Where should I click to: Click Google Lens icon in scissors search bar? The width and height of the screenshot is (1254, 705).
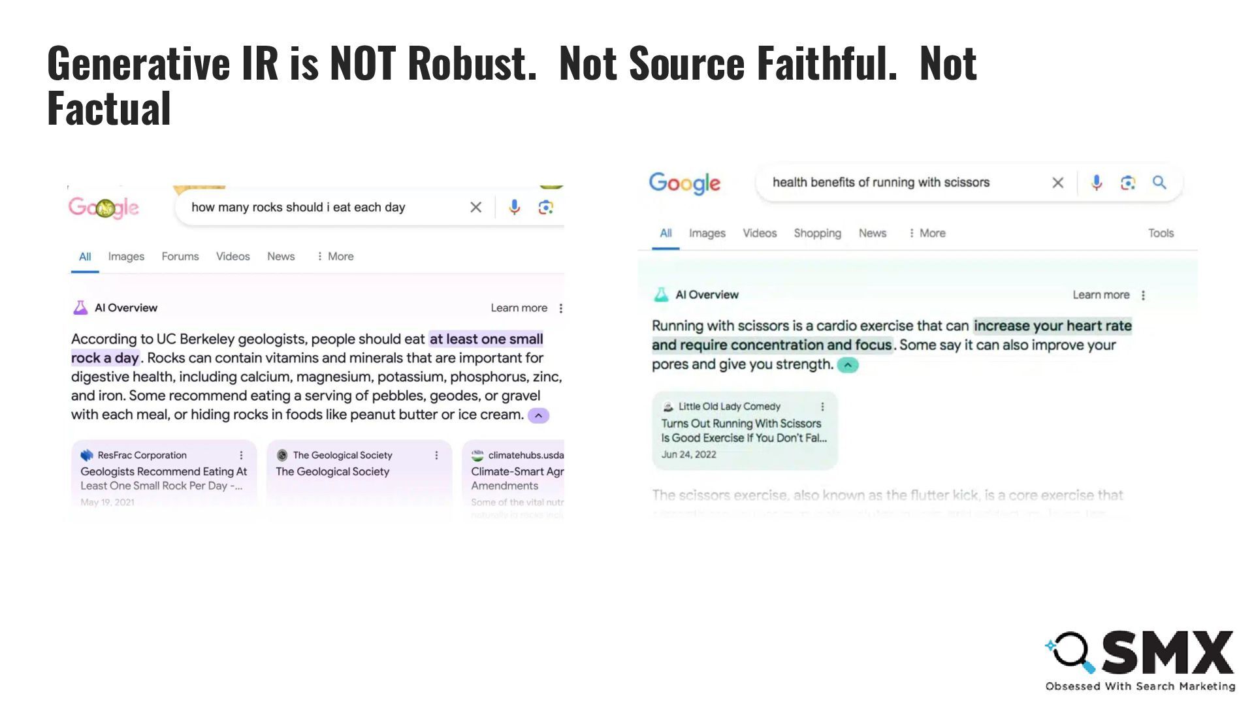click(x=1128, y=183)
